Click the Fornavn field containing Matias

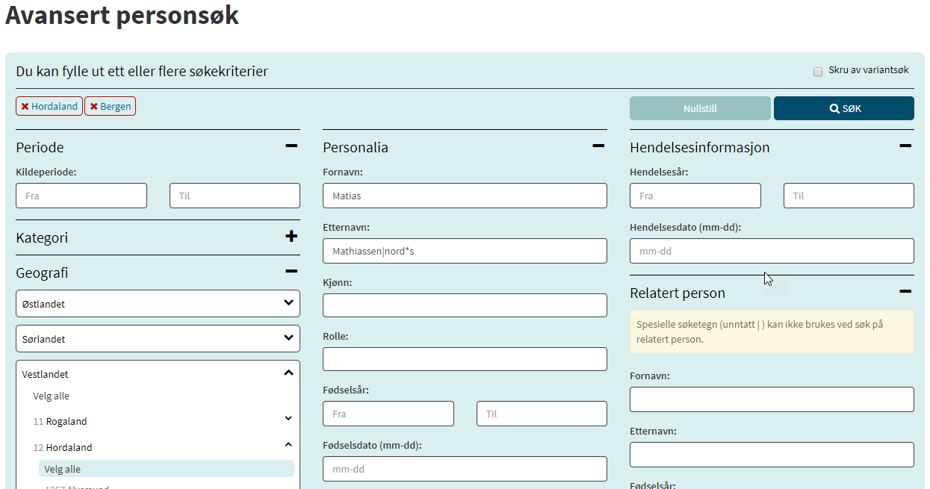pos(465,196)
